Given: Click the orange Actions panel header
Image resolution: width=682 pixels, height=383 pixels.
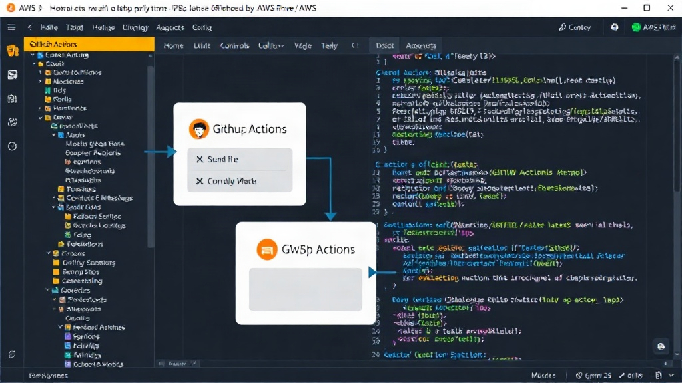Looking at the screenshot, I should point(89,44).
